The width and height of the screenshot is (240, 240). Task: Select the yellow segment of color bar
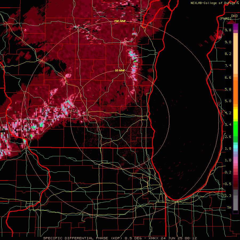(x=235, y=114)
